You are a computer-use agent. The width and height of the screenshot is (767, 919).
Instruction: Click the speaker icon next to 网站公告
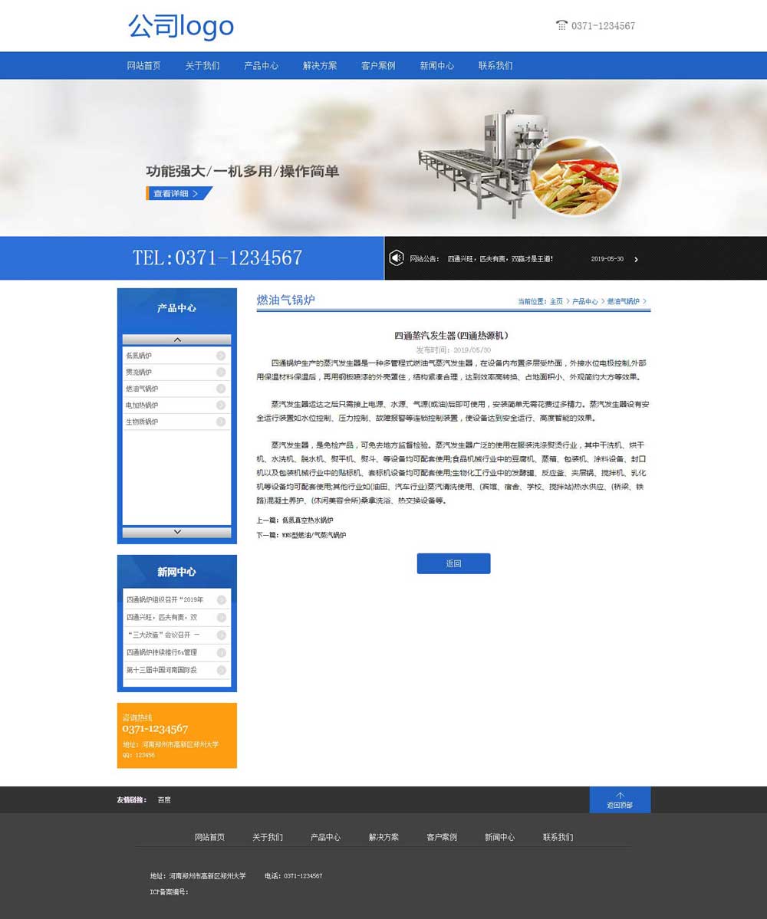pos(396,258)
